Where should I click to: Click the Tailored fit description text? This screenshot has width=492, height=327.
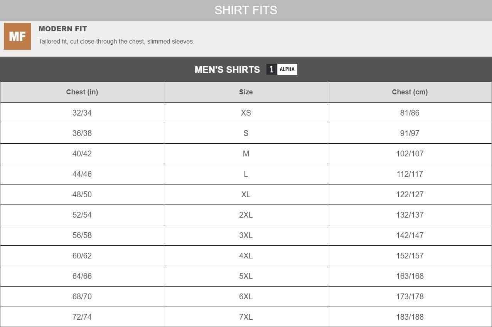coord(116,42)
